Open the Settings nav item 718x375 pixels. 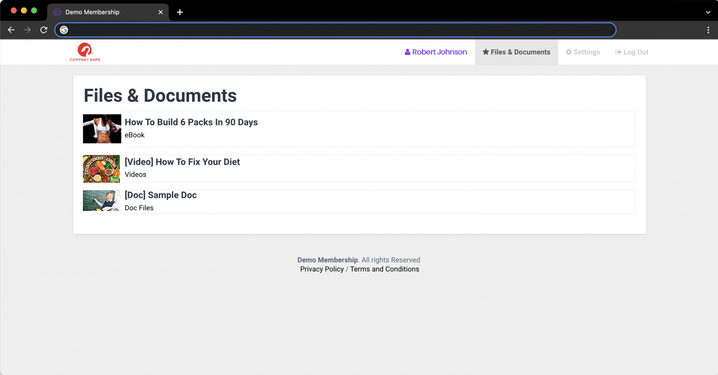click(583, 52)
